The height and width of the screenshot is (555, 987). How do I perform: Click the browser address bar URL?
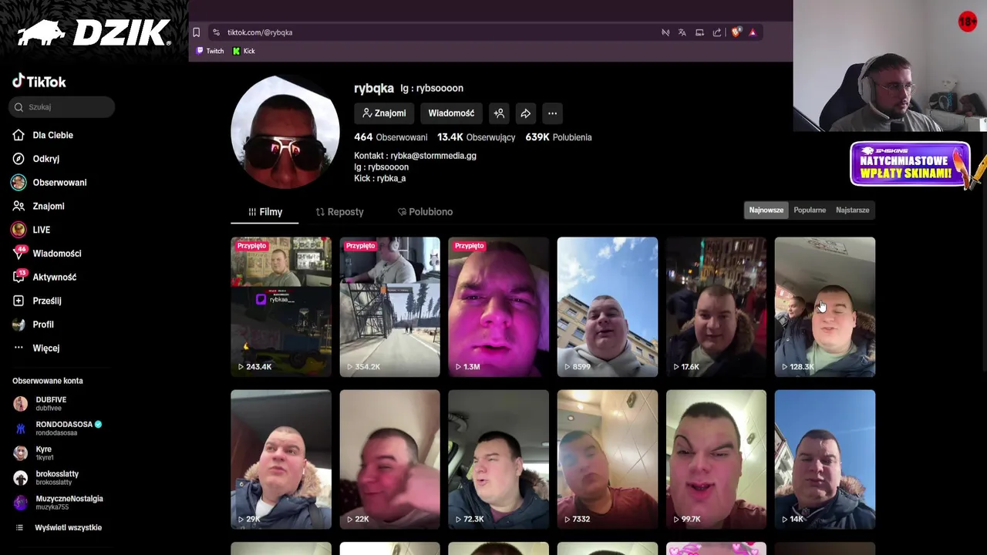[x=260, y=32]
